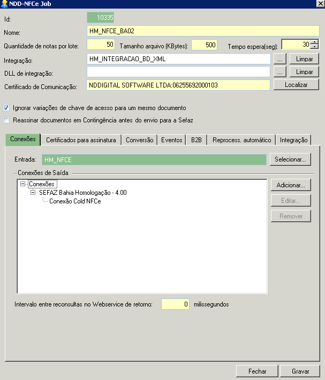The image size is (325, 380).
Task: Switch to Reprocess. automático tab
Action: 241,140
